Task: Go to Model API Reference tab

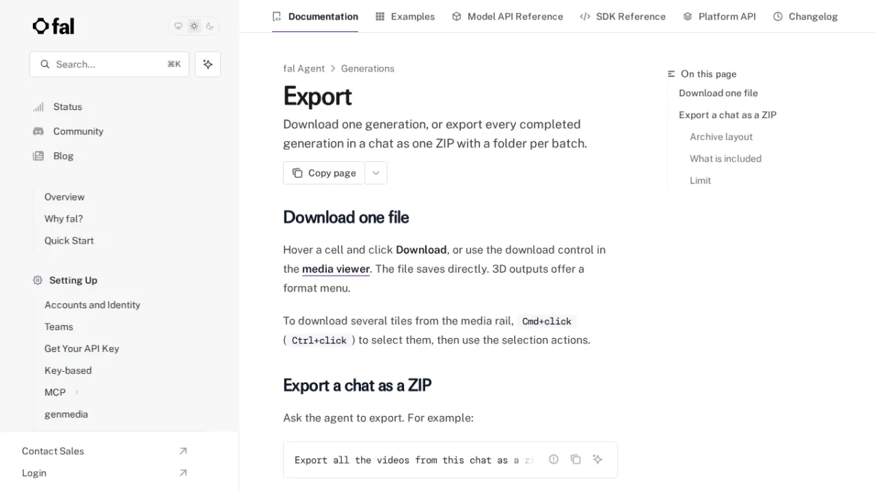Action: point(507,16)
